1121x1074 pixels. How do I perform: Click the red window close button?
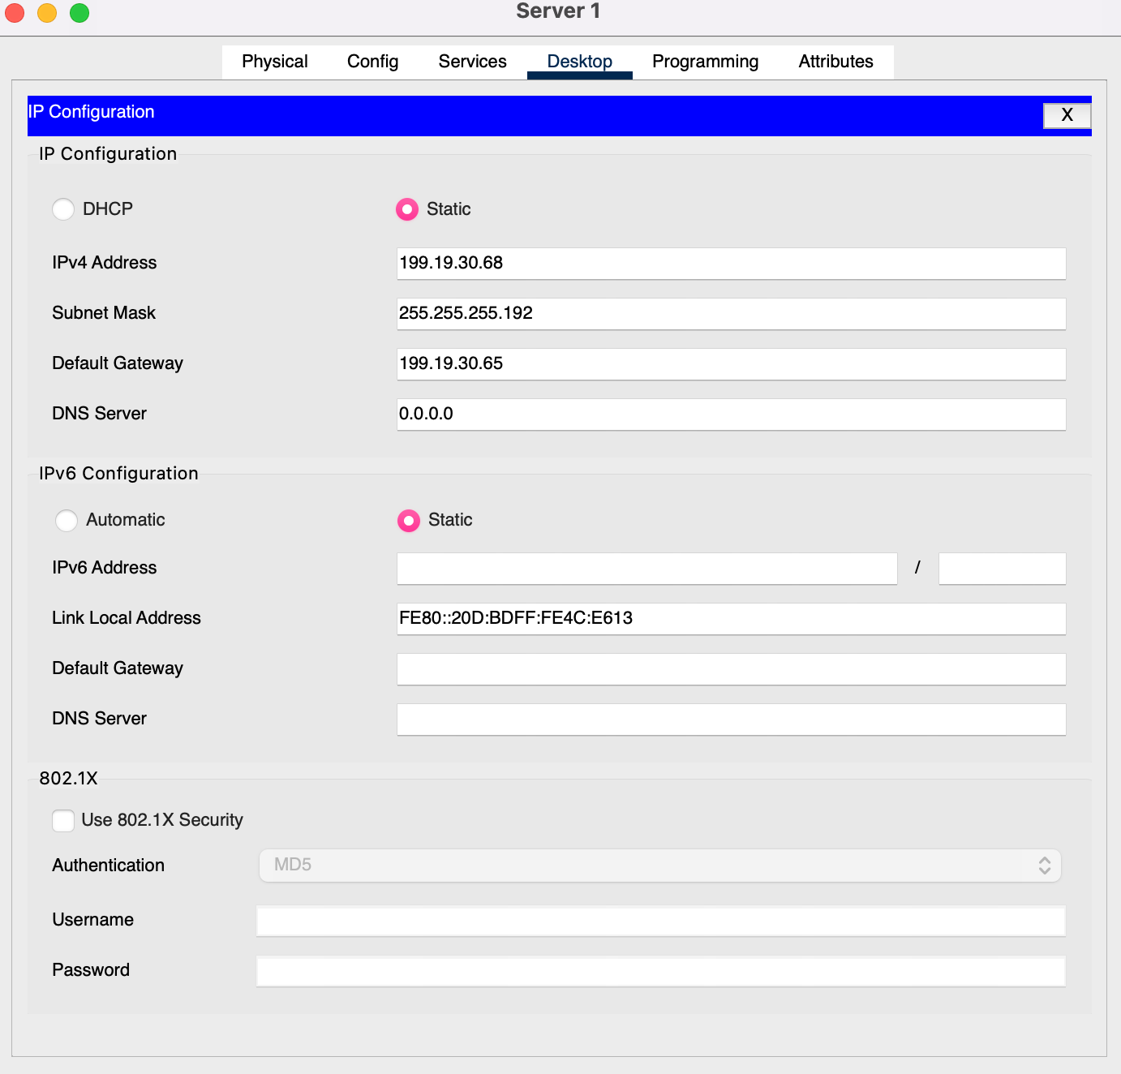point(15,12)
